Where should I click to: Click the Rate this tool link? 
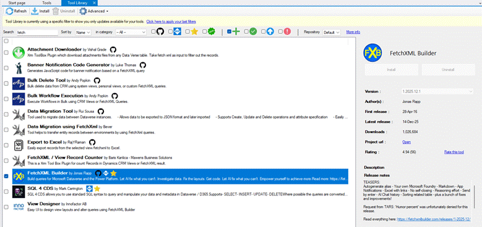(454, 152)
